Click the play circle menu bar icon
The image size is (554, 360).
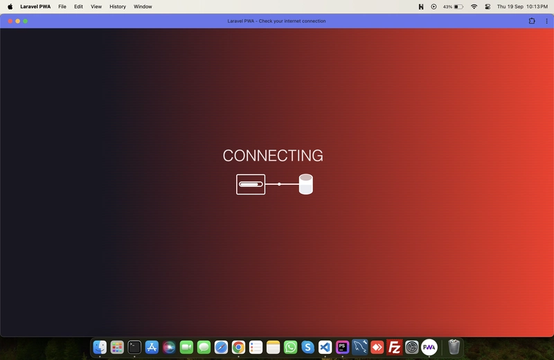click(x=434, y=6)
